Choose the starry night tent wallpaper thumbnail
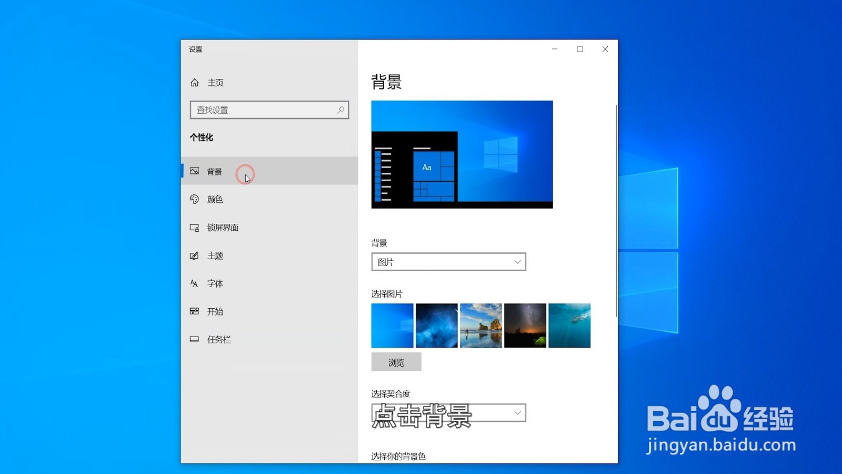This screenshot has height=474, width=842. [x=525, y=325]
